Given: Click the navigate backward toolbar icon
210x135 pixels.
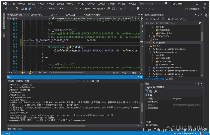Looking at the screenshot, I should [6, 8].
